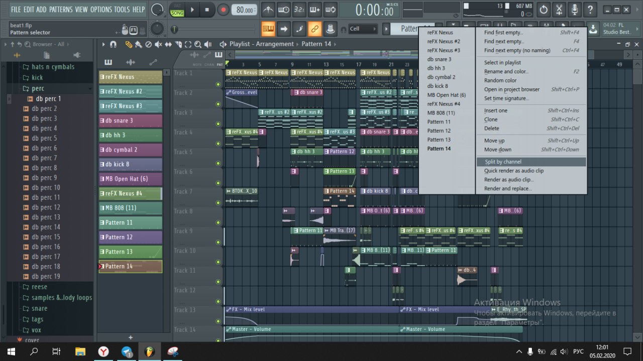Screen dimensions: 643x361
Task: Switch to SONG mode
Action: [x=177, y=13]
